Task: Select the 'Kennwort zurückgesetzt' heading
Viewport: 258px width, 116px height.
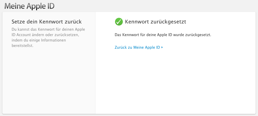Action: click(155, 22)
